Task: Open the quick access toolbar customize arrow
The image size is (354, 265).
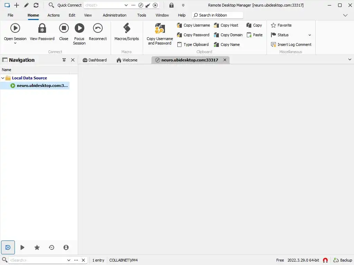Action: click(x=183, y=5)
